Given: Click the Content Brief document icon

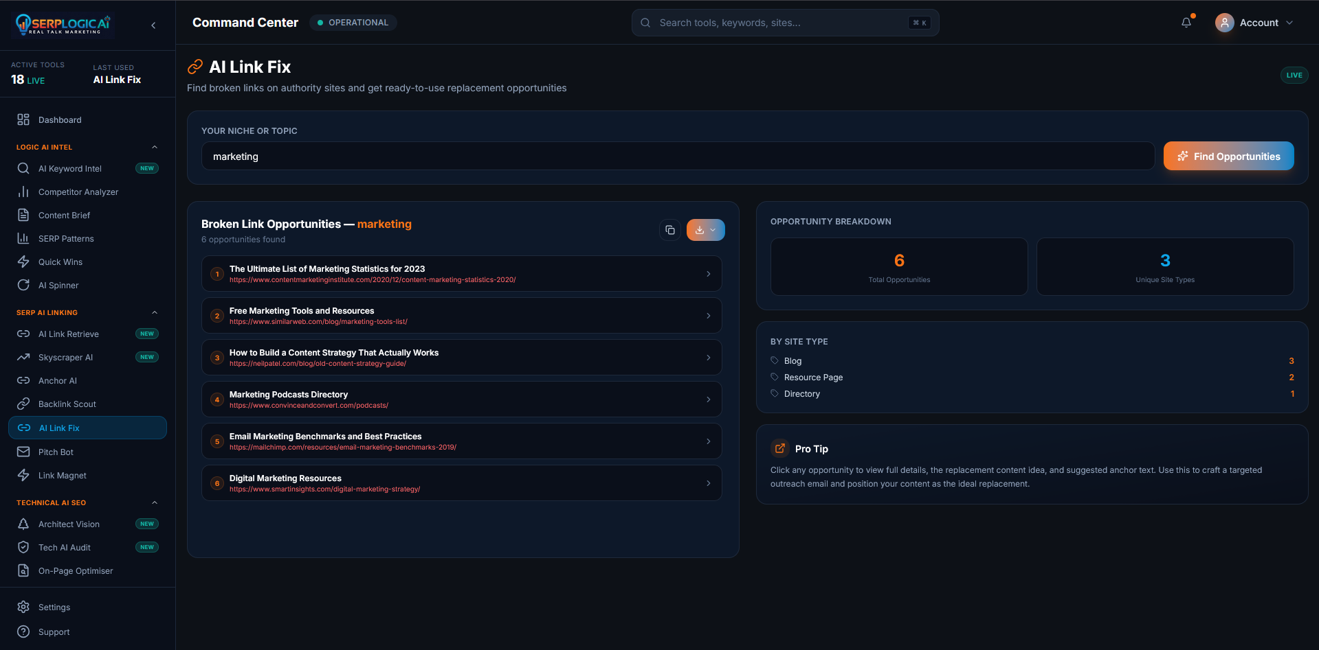Looking at the screenshot, I should pyautogui.click(x=23, y=215).
